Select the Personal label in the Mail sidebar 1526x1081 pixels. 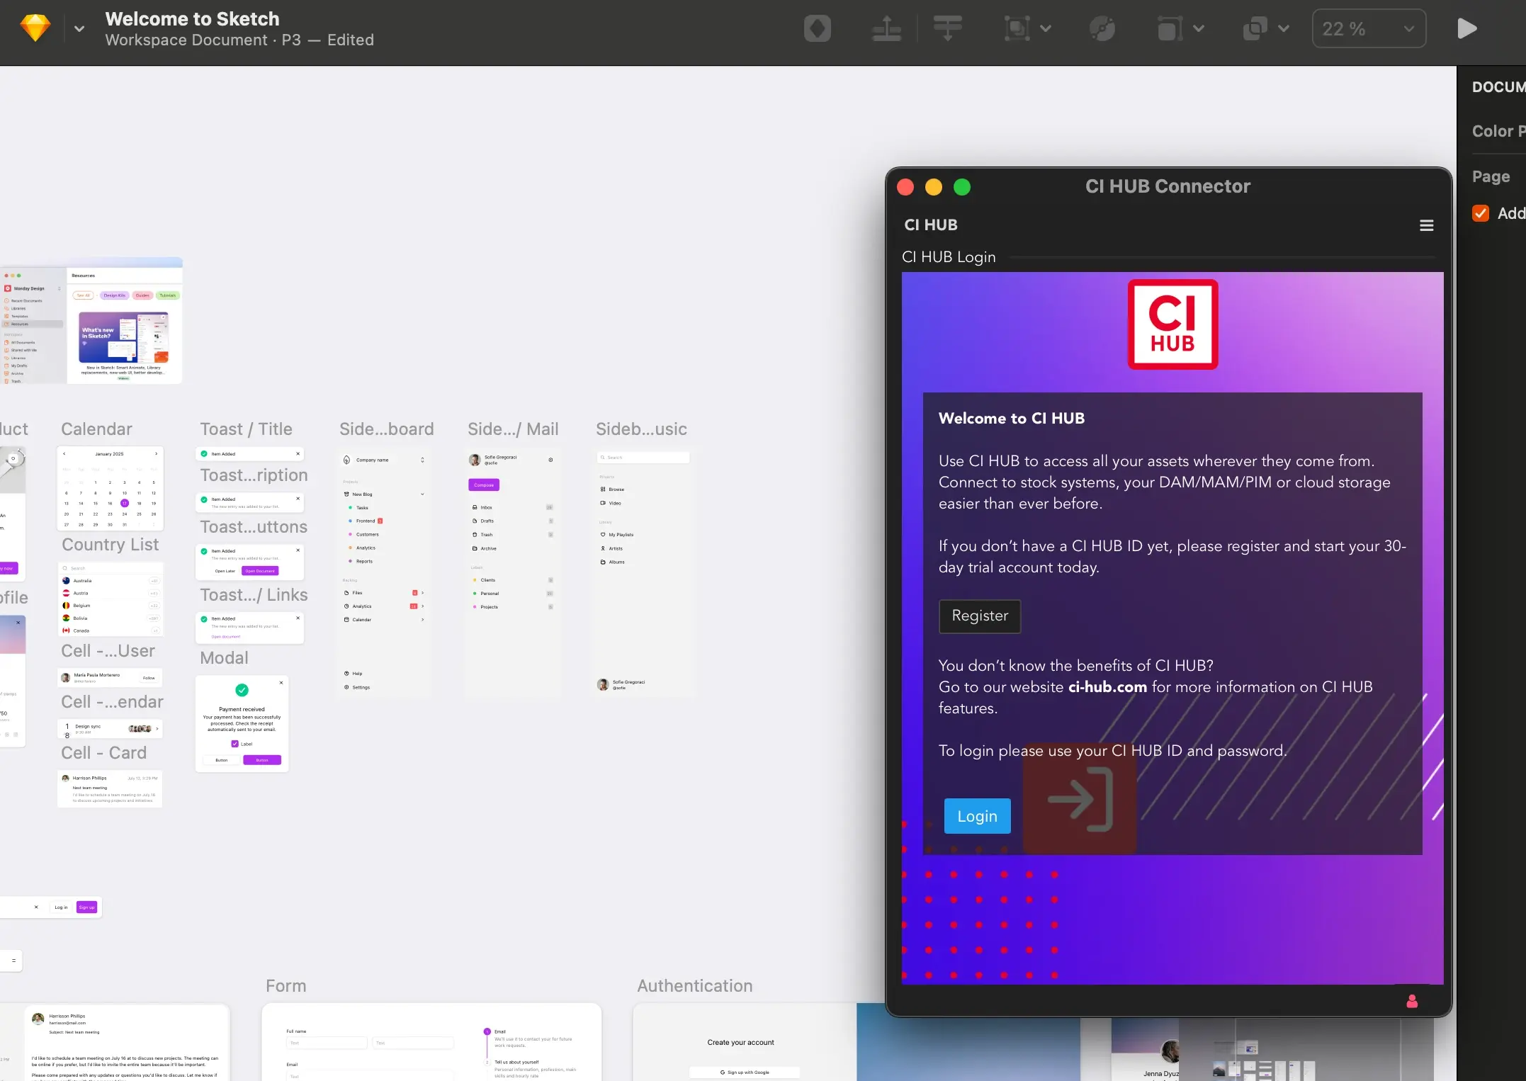pos(486,594)
